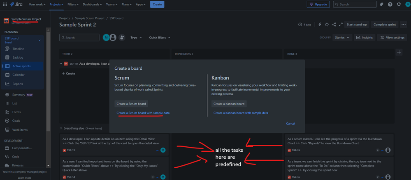Viewport: 411px width, 180px height.
Task: Open Reports in the sidebar
Action: (x=18, y=84)
